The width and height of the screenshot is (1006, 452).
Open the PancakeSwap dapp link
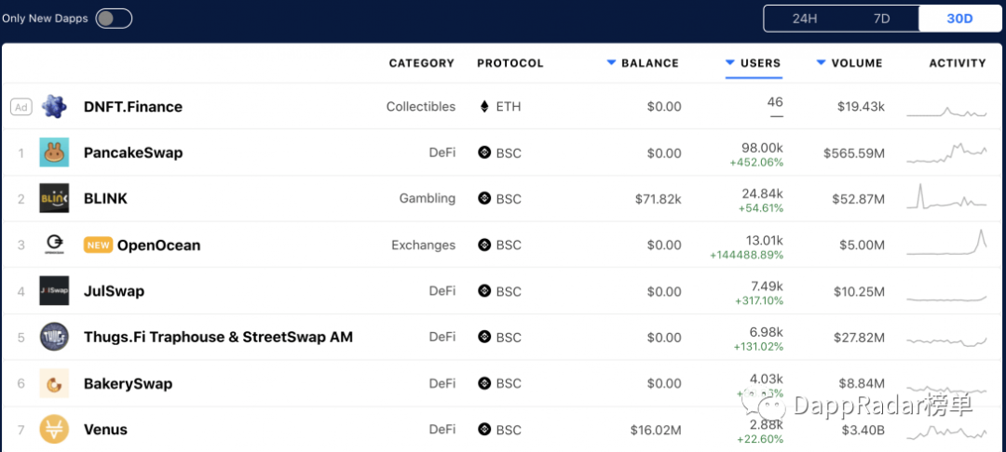pyautogui.click(x=133, y=153)
